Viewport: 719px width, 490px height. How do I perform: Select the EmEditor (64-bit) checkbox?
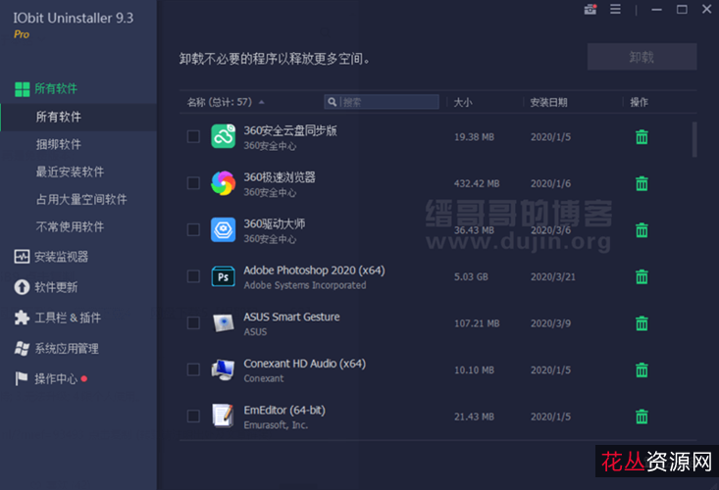pos(193,416)
